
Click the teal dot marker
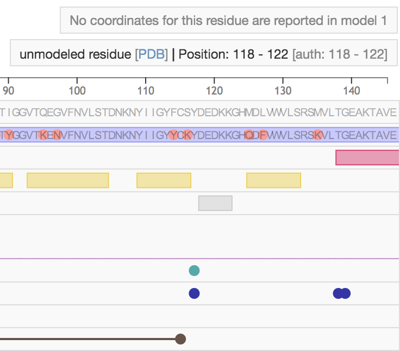(x=194, y=271)
